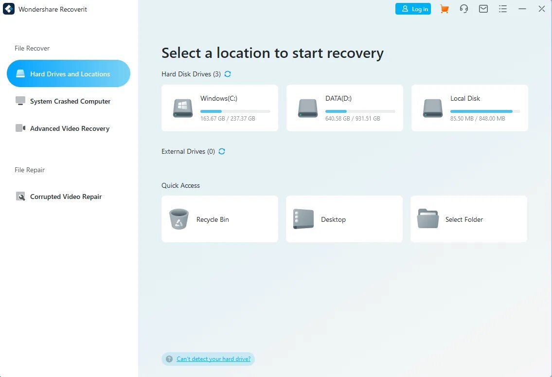This screenshot has width=552, height=377.
Task: Select the Recycle Bin location label
Action: coord(213,219)
